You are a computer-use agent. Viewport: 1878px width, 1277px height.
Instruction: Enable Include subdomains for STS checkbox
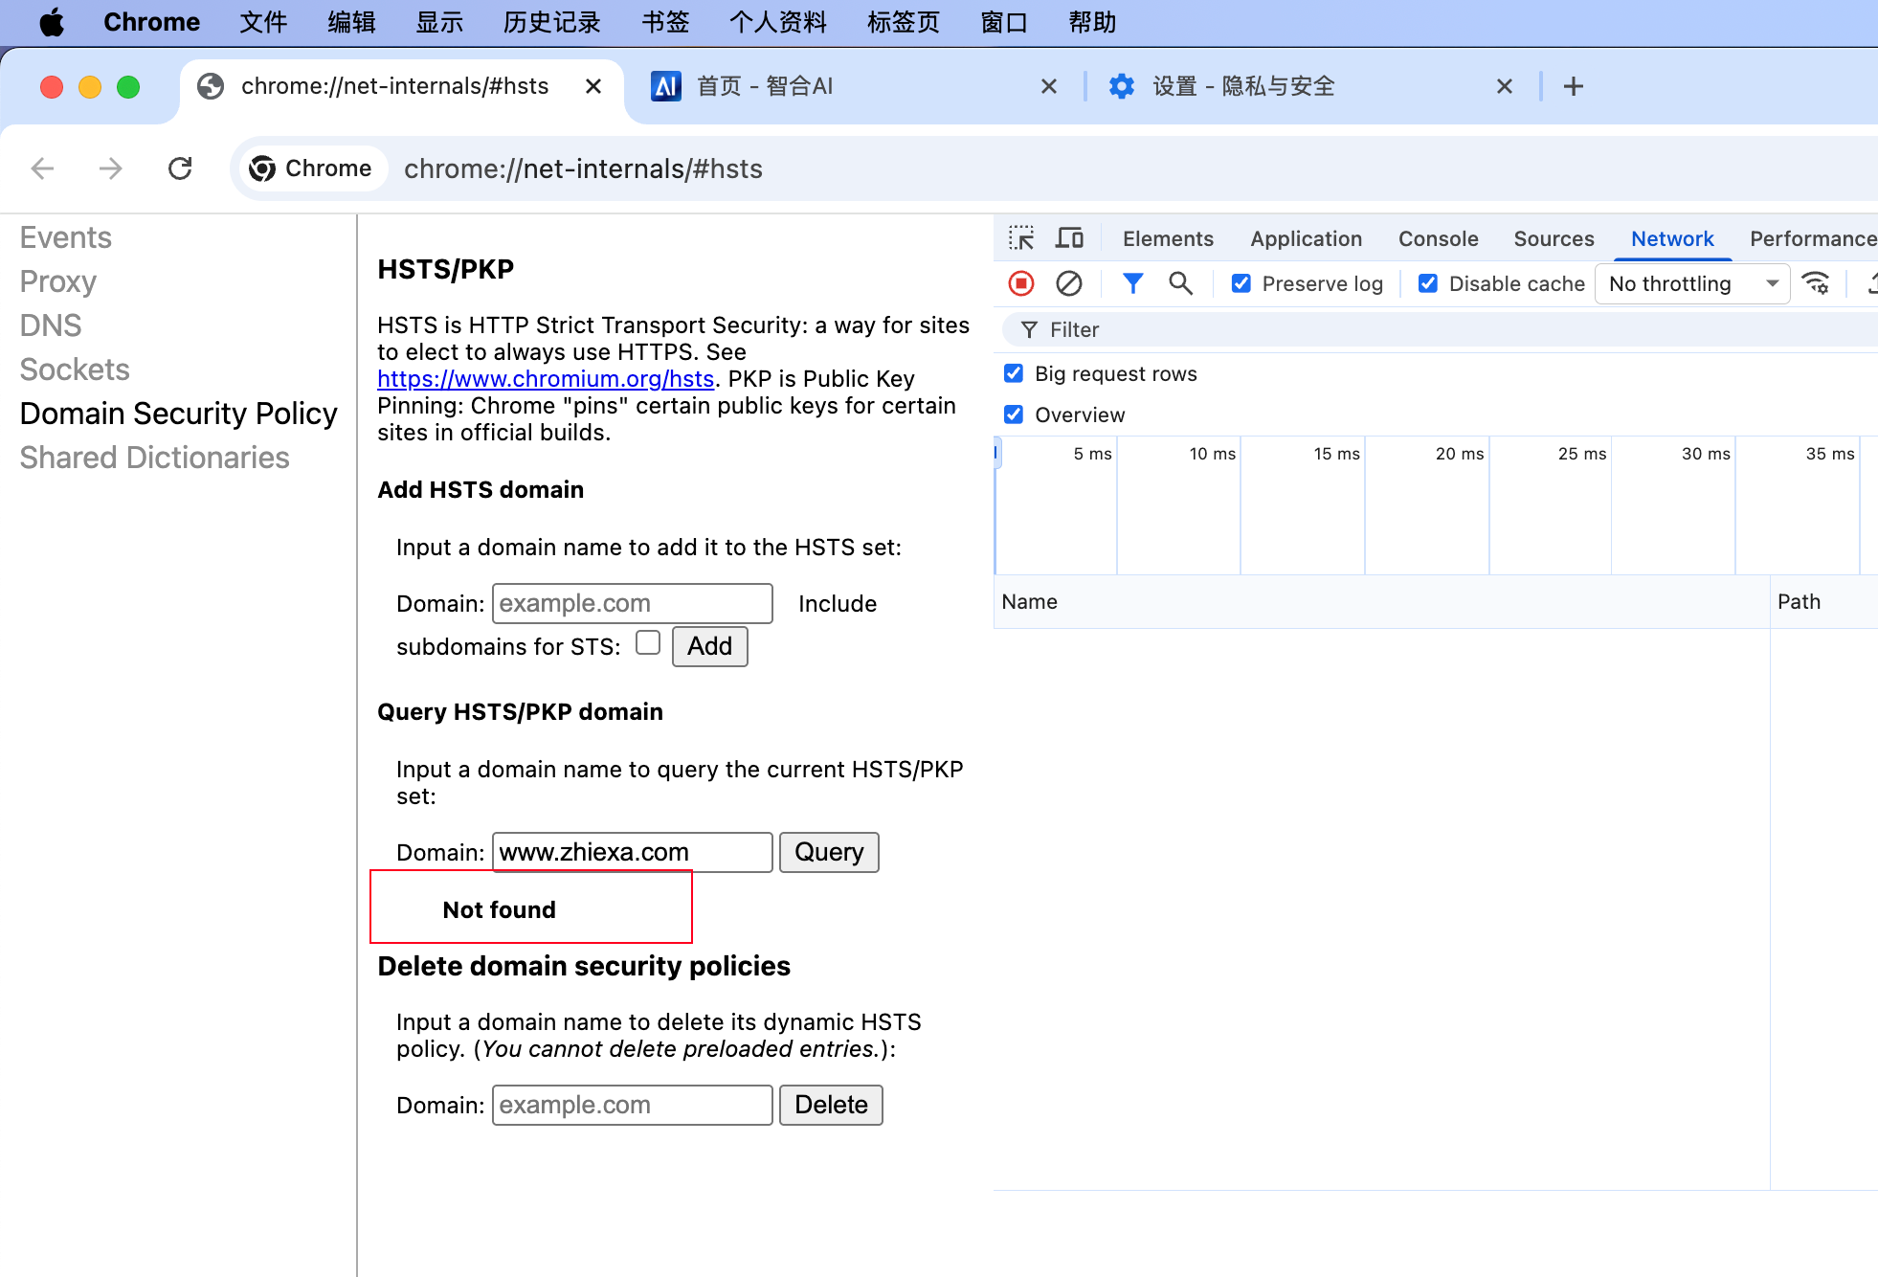(648, 643)
